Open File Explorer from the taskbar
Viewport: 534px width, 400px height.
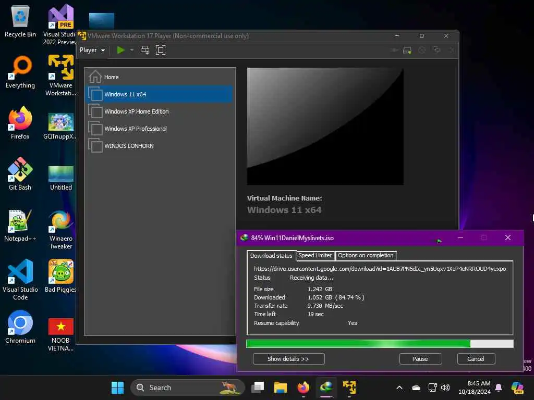pos(281,387)
